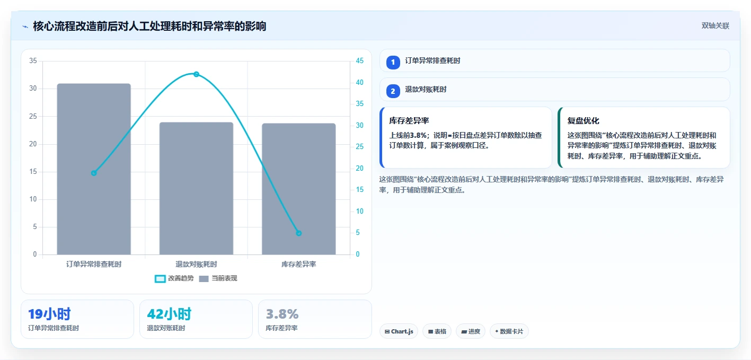Screen dimensions: 751x360
Task: Click the 当前表现 gray legend swatch
Action: pos(204,279)
